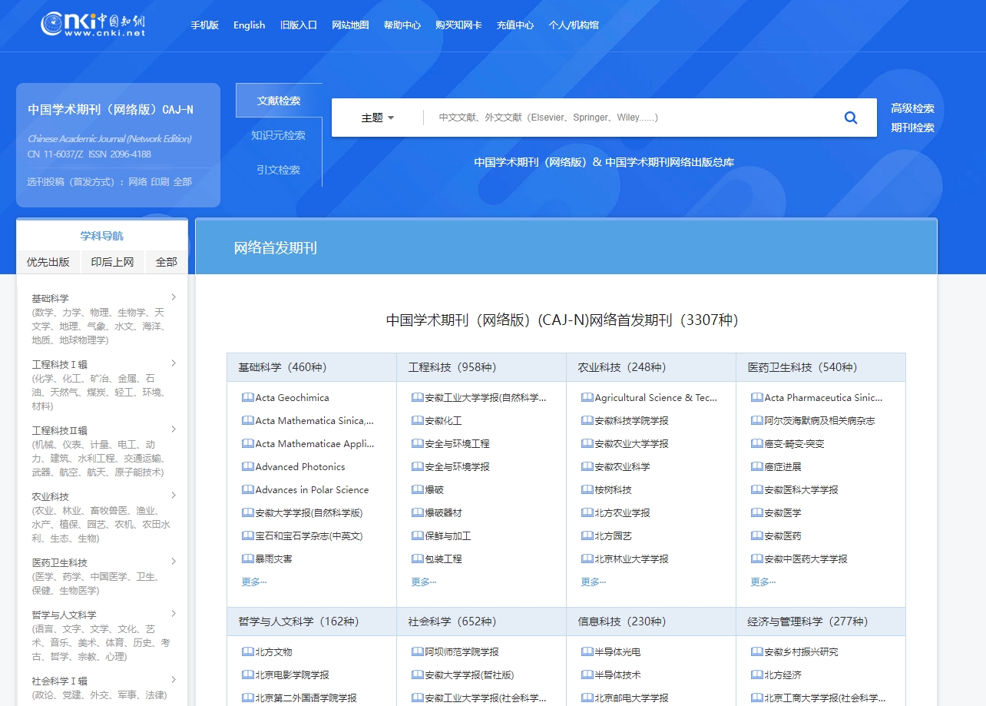Select the 优先出版 navigation tab
This screenshot has width=986, height=706.
[x=48, y=262]
